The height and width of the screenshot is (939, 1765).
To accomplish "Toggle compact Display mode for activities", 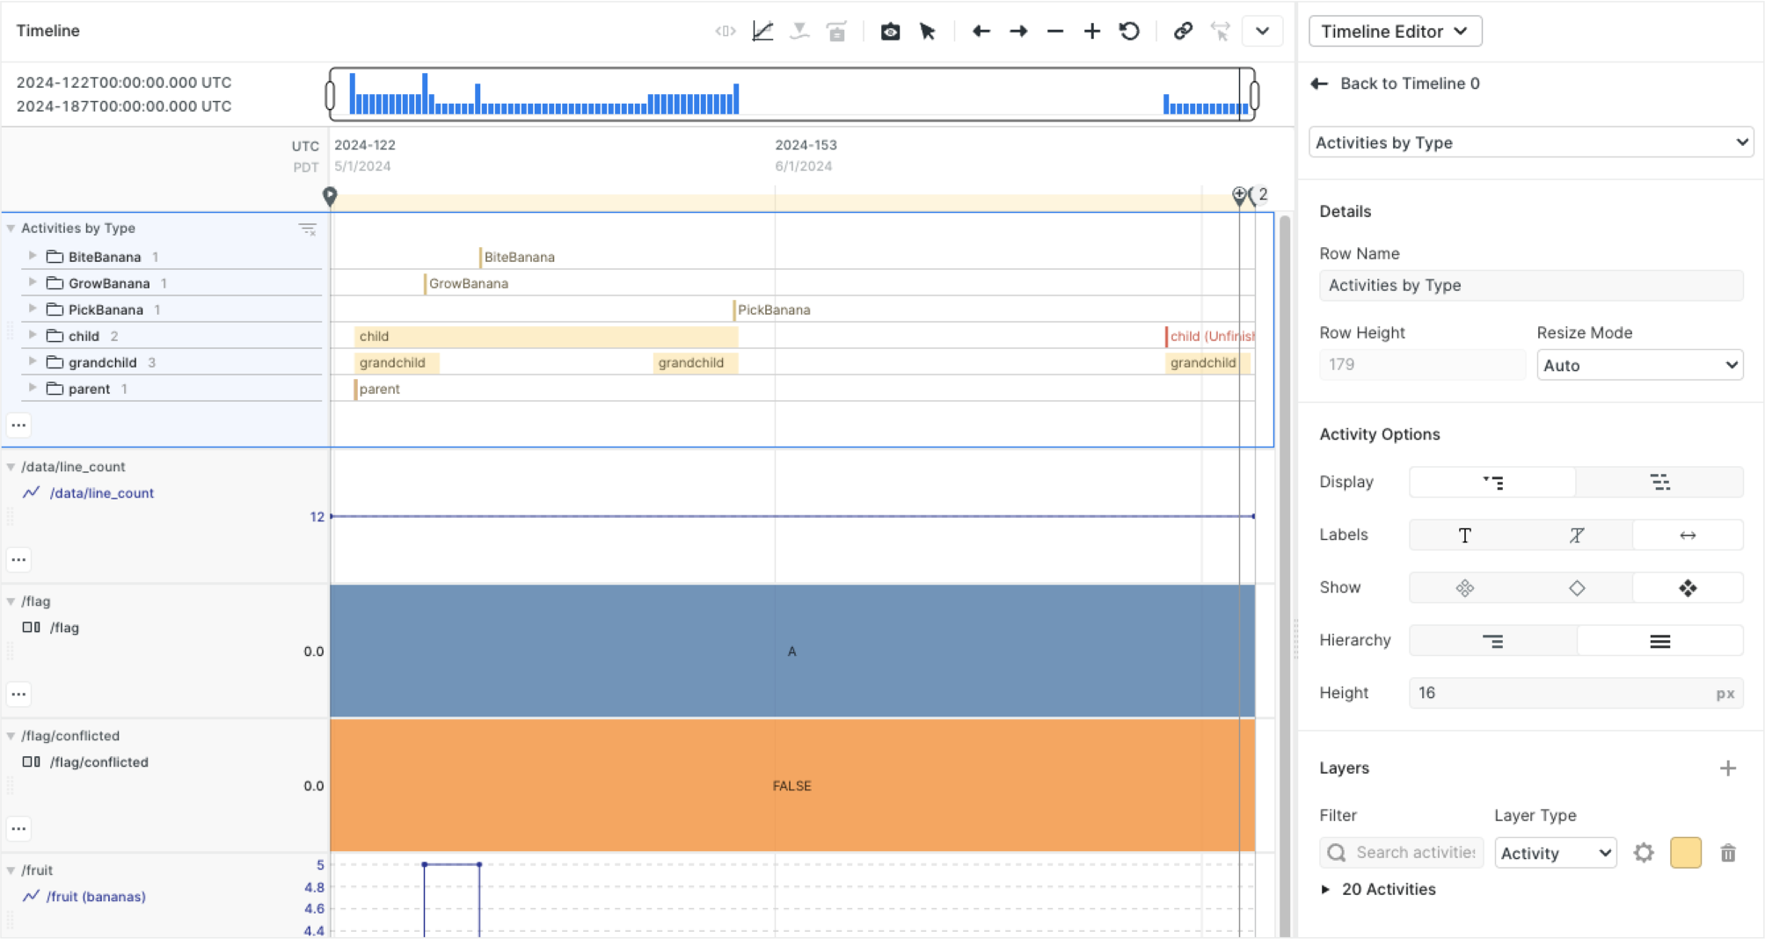I will (x=1660, y=482).
